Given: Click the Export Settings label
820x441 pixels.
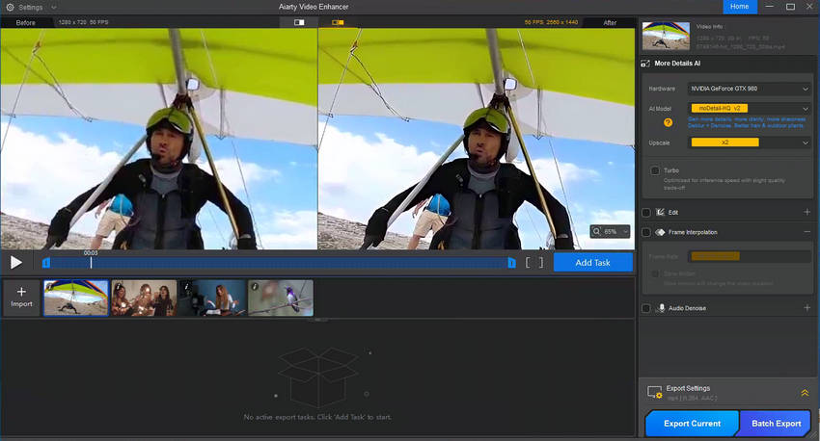Looking at the screenshot, I should coord(688,388).
